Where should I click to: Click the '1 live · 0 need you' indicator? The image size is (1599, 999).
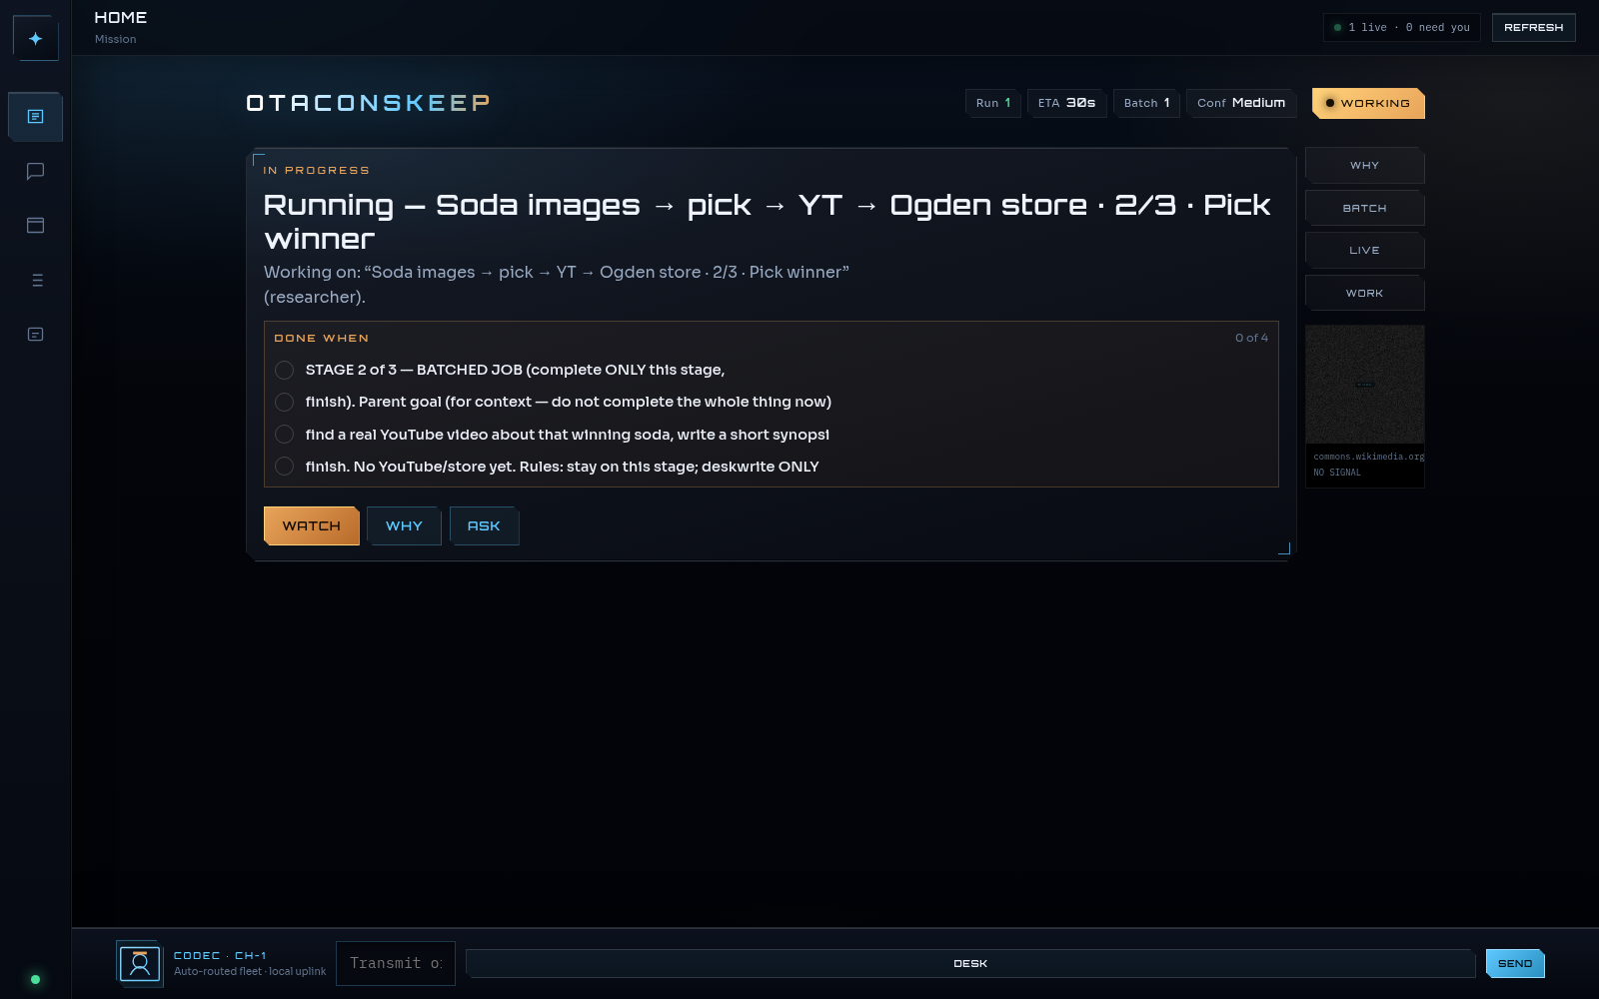[1401, 28]
